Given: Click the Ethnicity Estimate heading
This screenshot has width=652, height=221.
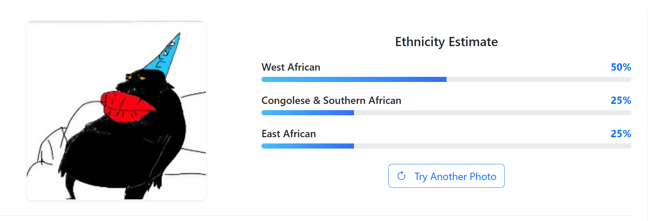Looking at the screenshot, I should 446,42.
